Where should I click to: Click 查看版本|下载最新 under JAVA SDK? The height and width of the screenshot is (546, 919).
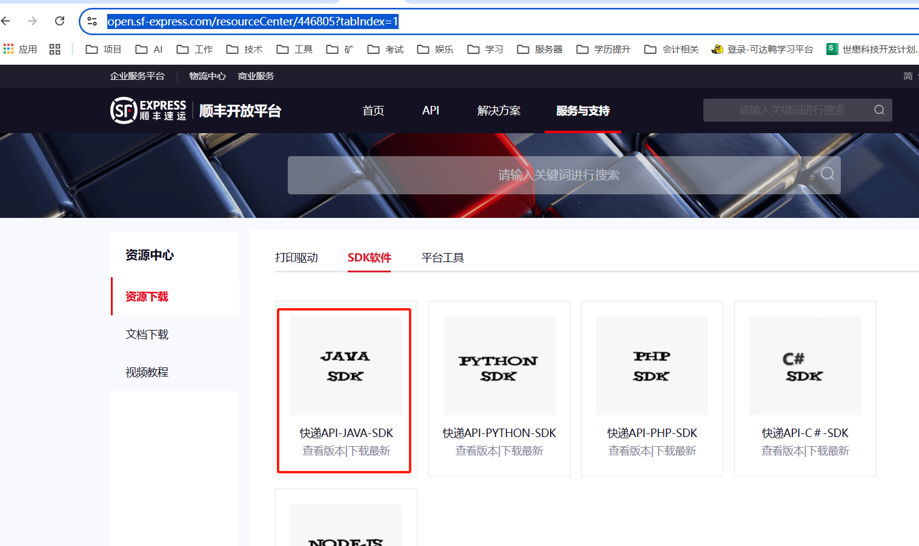coord(346,451)
